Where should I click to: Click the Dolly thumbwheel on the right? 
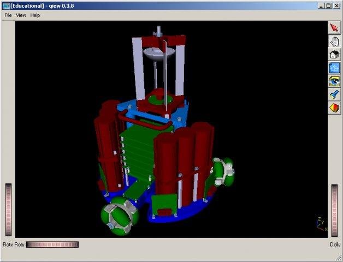334,210
